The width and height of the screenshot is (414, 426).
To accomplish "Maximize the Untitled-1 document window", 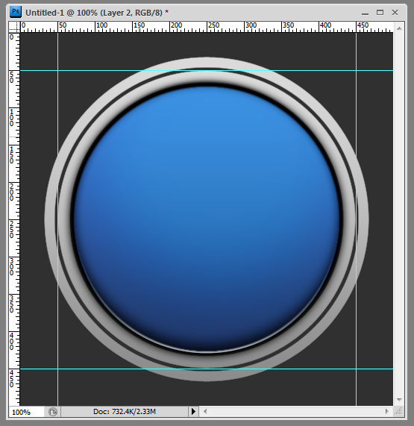I will [x=380, y=13].
